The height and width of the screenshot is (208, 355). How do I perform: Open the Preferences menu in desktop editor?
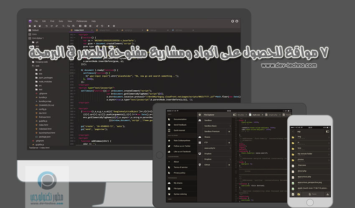pyautogui.click(x=82, y=21)
